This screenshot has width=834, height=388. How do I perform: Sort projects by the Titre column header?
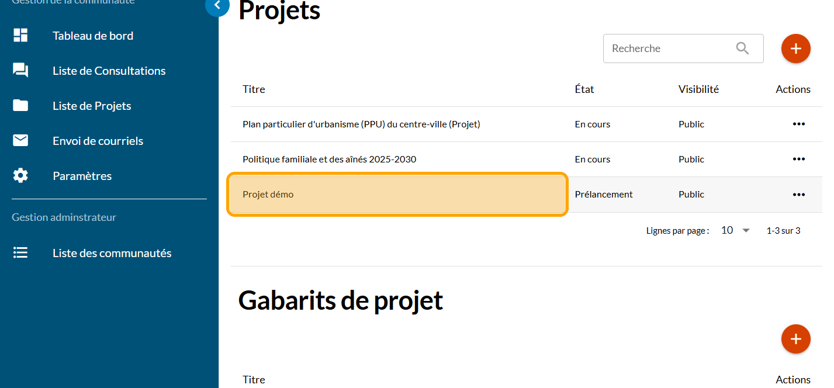pyautogui.click(x=254, y=89)
